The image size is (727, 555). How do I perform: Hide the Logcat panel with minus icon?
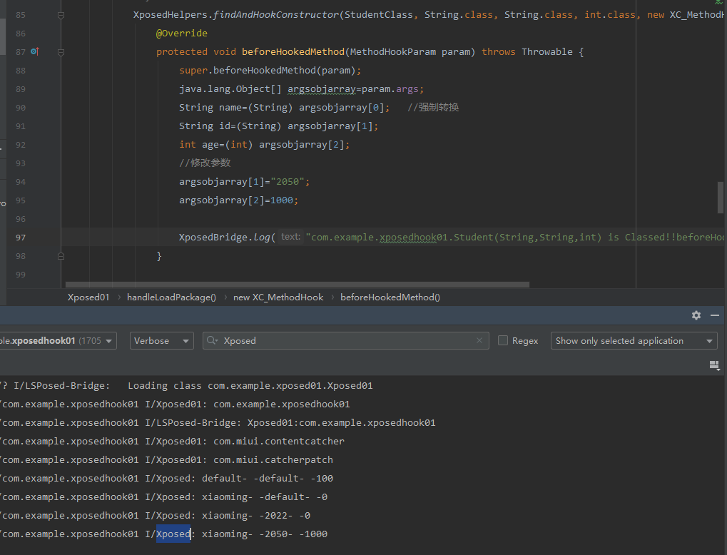[x=714, y=315]
